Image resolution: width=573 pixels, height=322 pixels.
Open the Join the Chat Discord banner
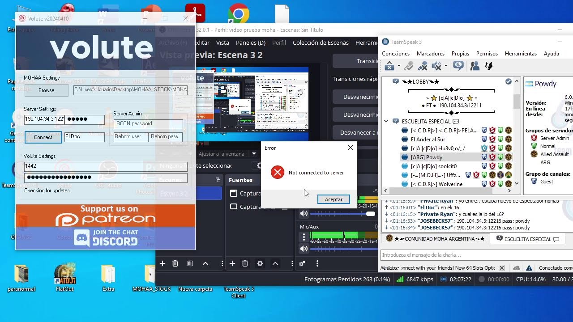[x=106, y=238]
